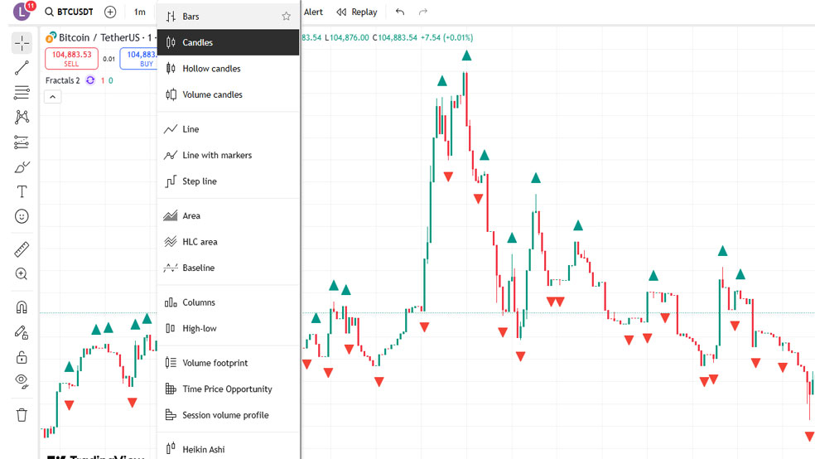Click the C104,883.54 close value
The height and width of the screenshot is (459, 815).
point(394,37)
